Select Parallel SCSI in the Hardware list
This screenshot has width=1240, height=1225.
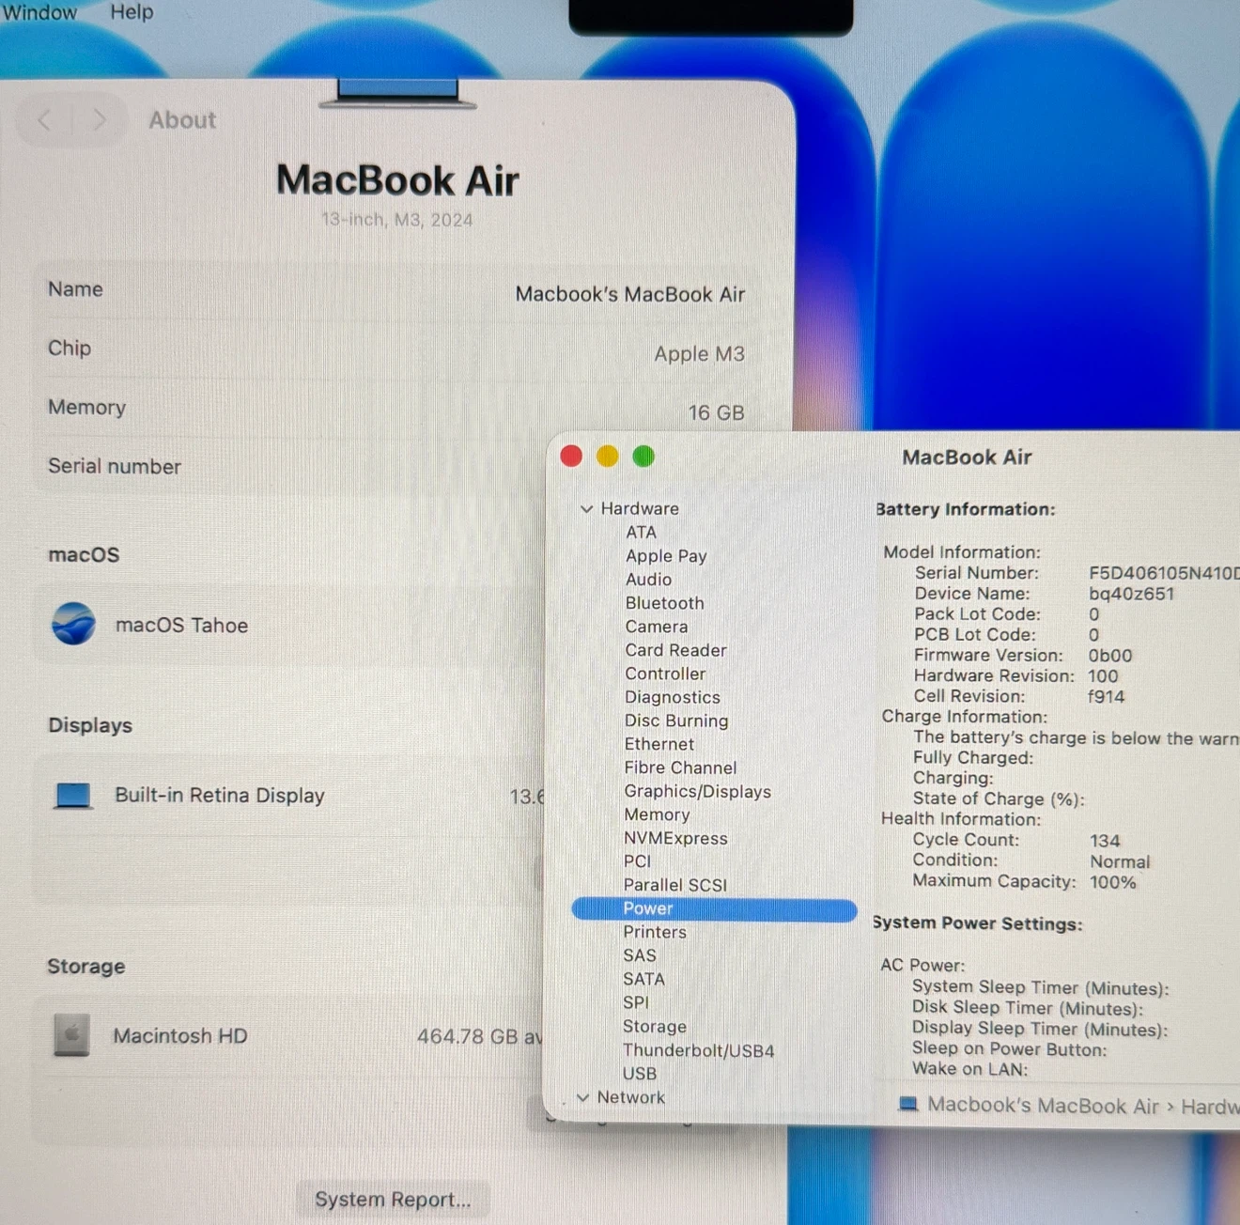(x=674, y=884)
